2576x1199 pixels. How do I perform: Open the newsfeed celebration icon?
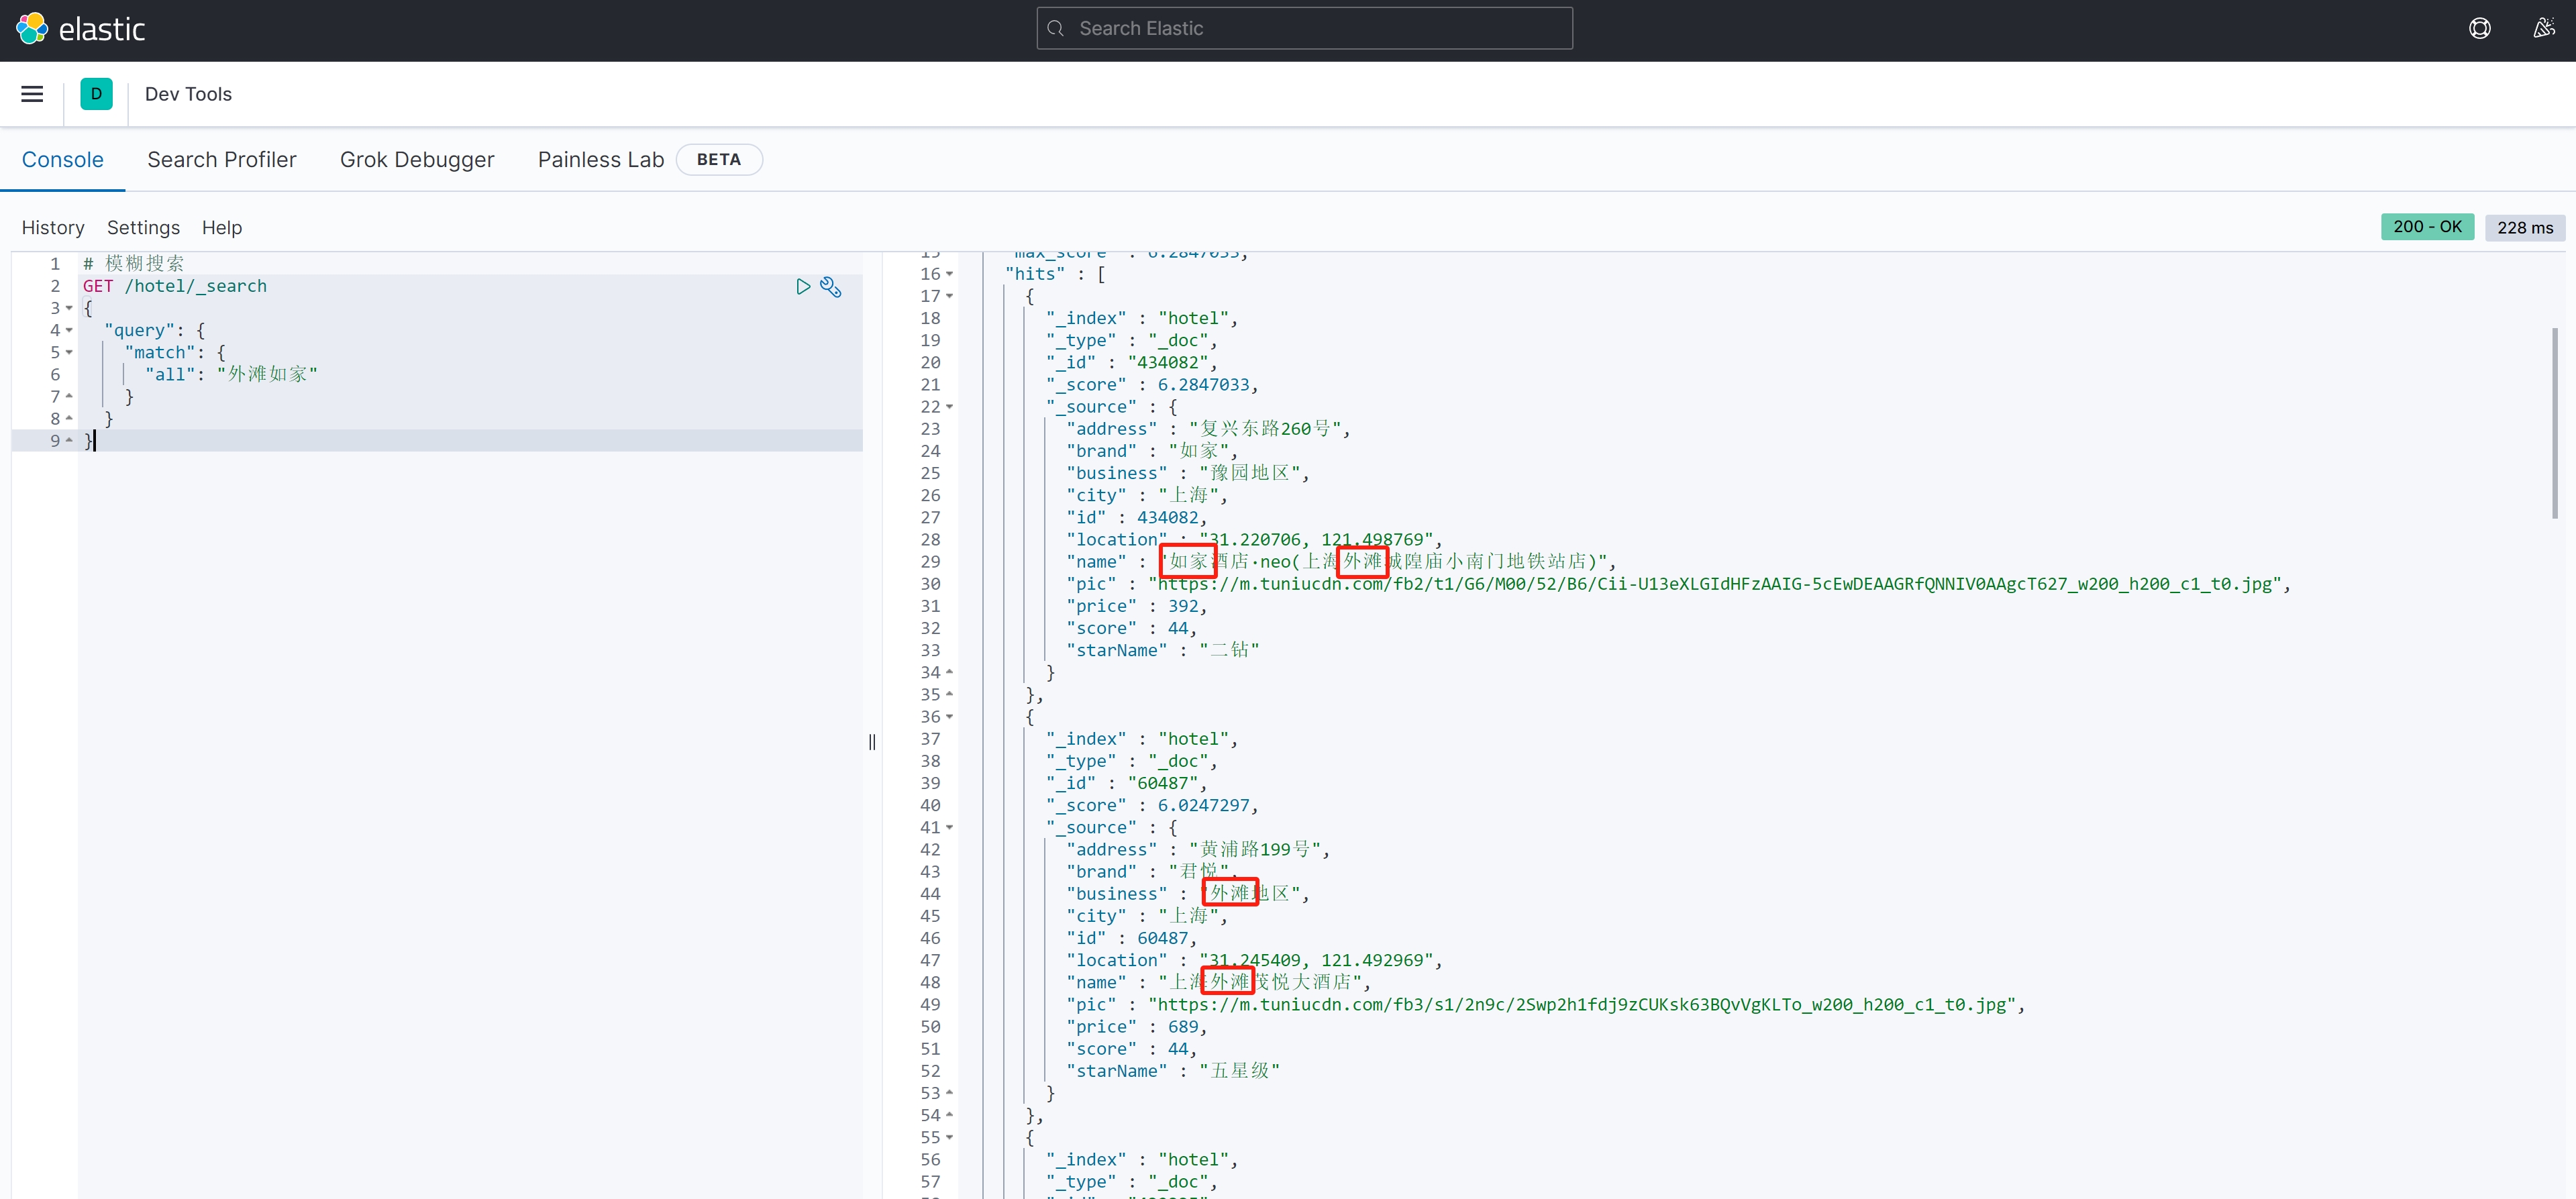(2543, 28)
